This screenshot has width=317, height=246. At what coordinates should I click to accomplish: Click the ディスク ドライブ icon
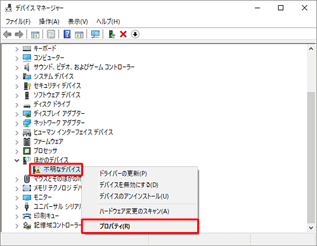coord(27,105)
